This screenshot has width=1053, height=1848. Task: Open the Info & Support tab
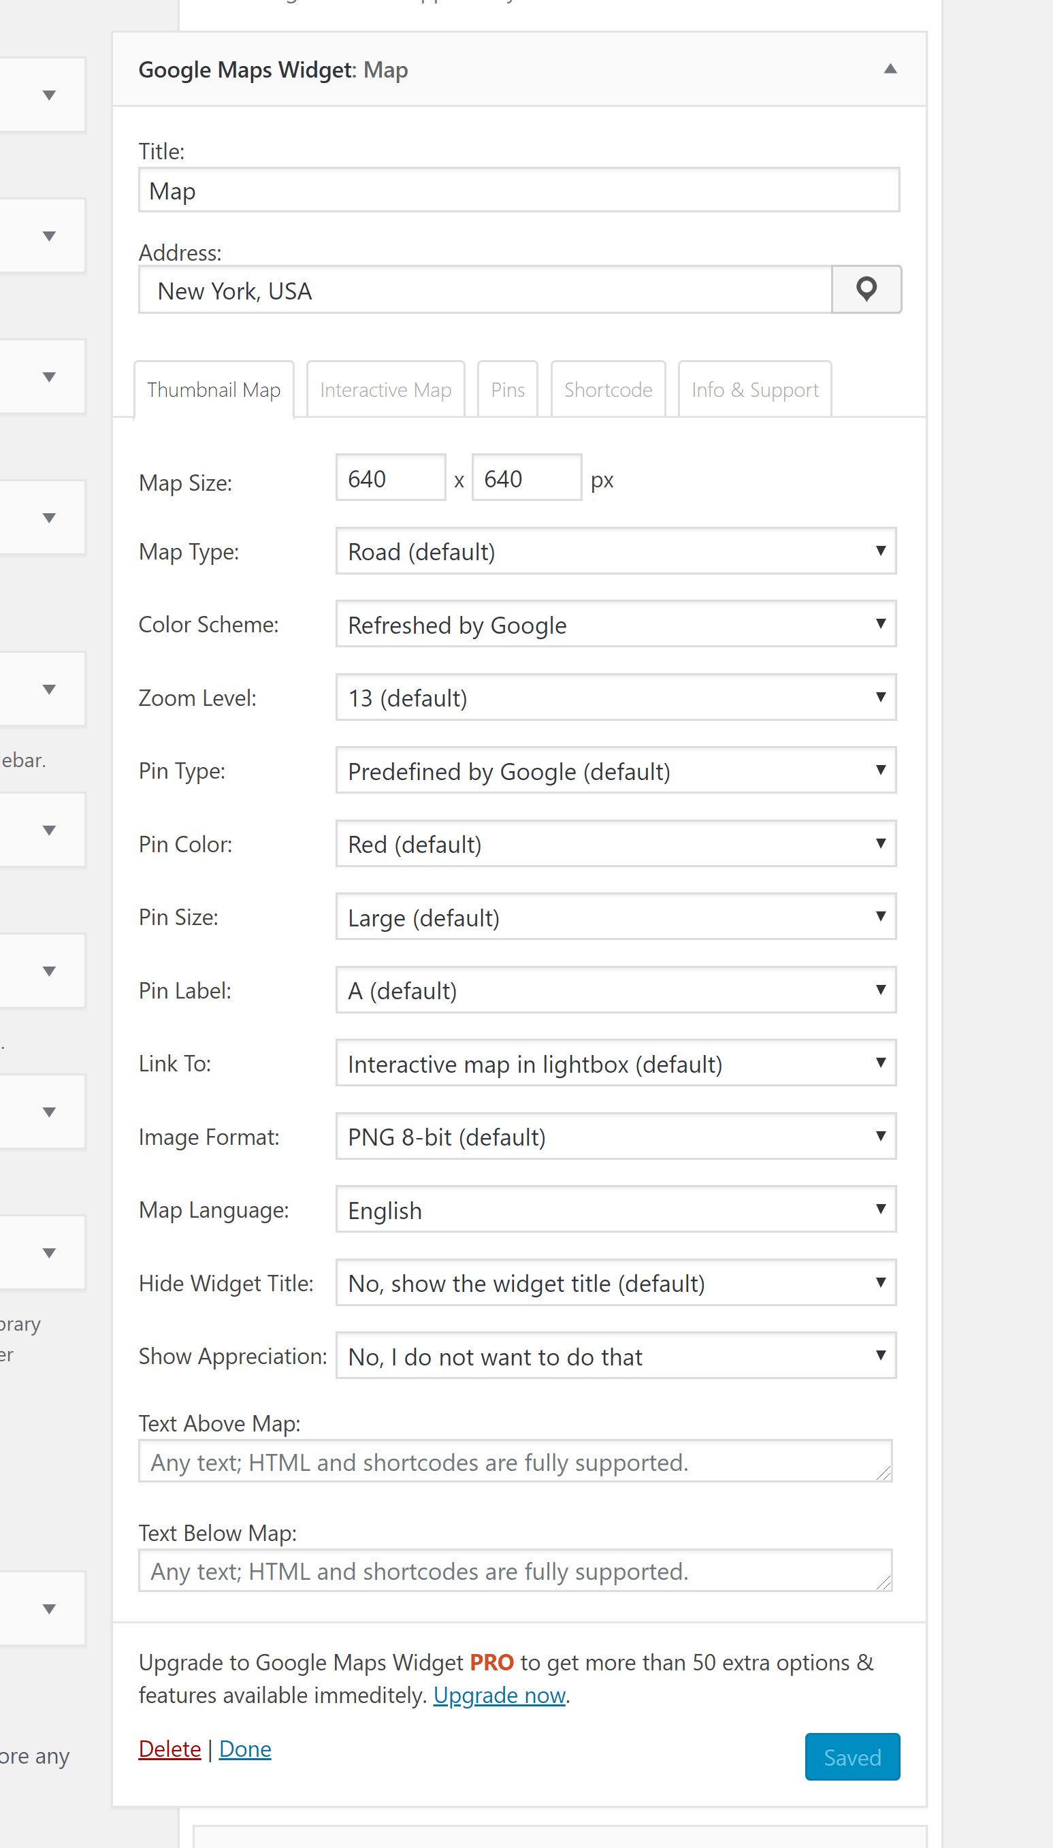click(755, 390)
